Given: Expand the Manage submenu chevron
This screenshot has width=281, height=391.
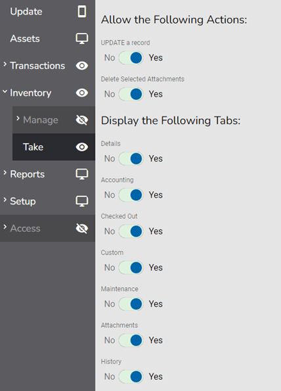Looking at the screenshot, I should pos(18,118).
